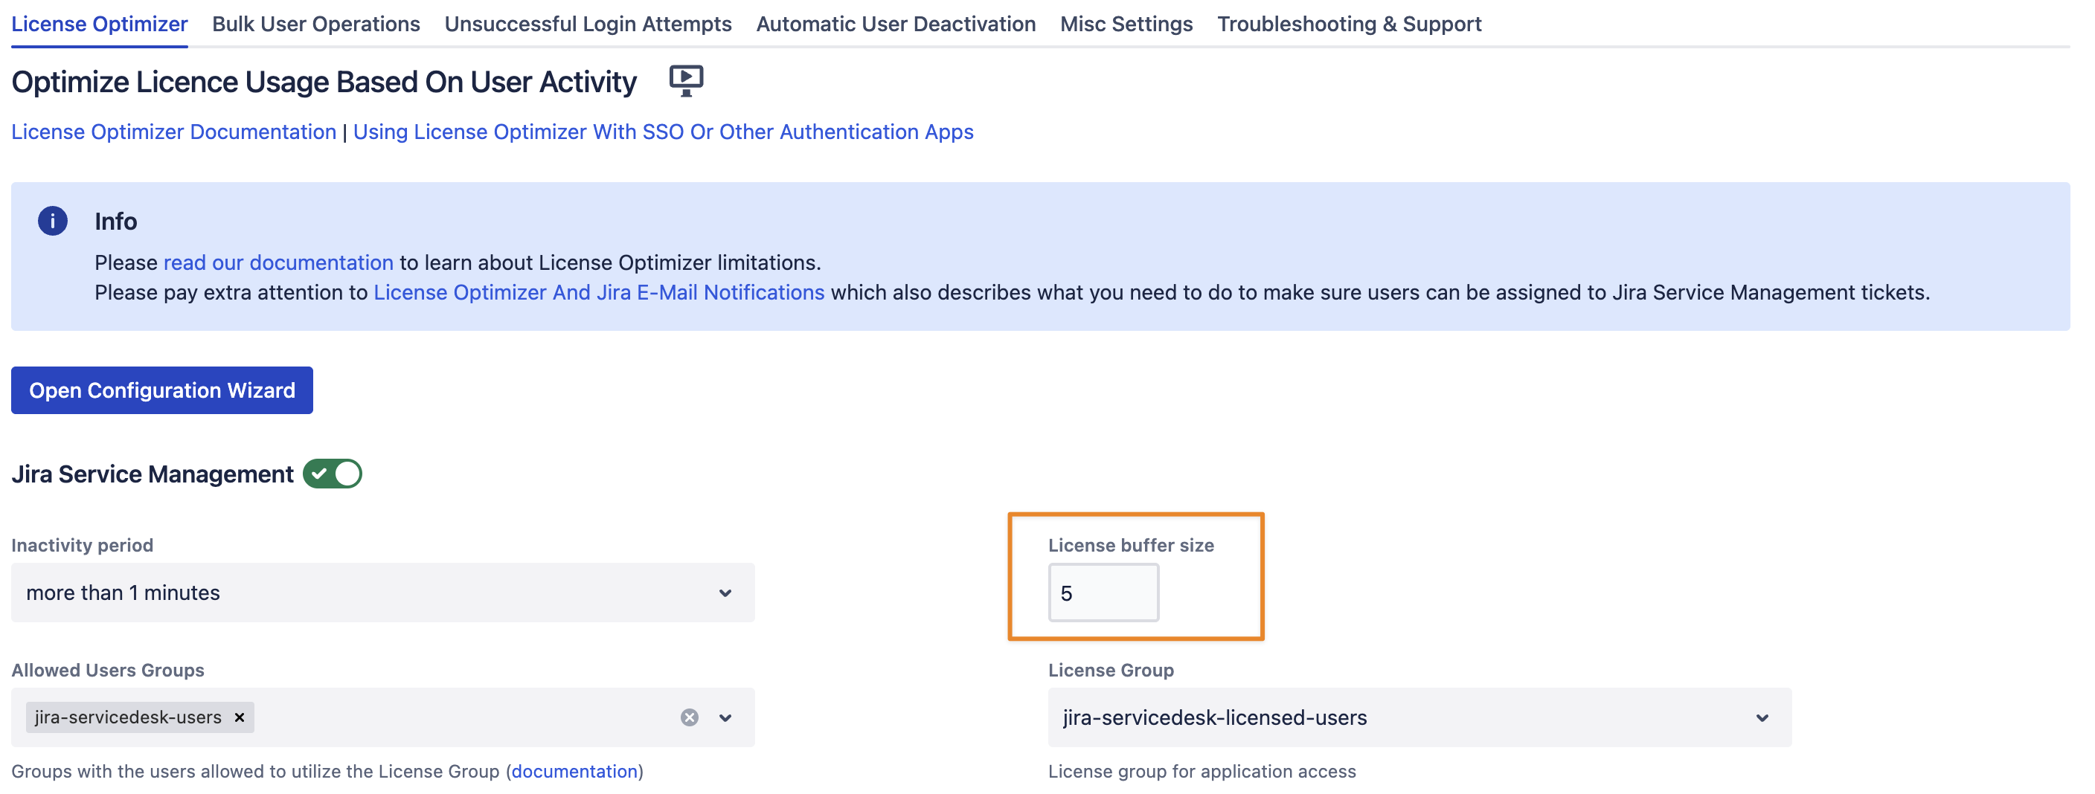
Task: Click the License buffer size input field
Action: coord(1103,593)
